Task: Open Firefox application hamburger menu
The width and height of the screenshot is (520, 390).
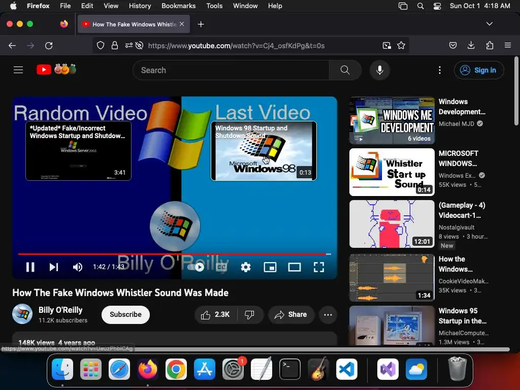Action: [x=507, y=45]
